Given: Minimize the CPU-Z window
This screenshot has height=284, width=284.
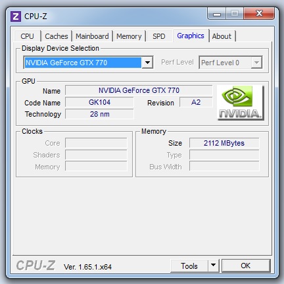Looking at the screenshot, I should click(217, 14).
